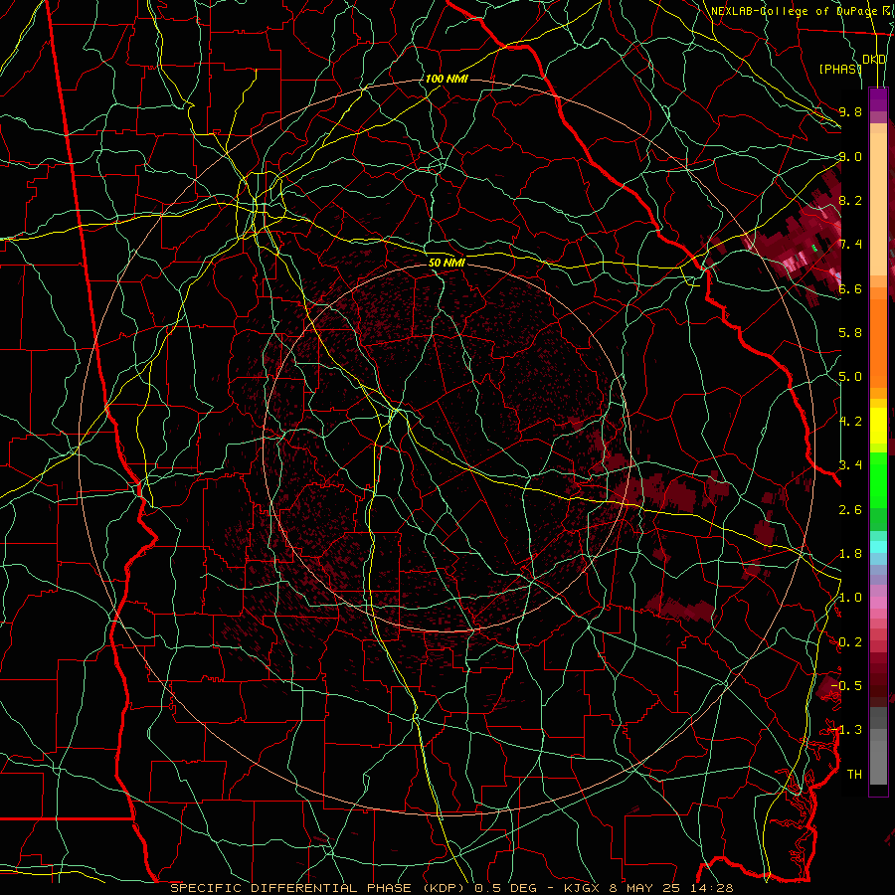Select the 2.6 legend value
This screenshot has height=895, width=895.
coord(850,509)
